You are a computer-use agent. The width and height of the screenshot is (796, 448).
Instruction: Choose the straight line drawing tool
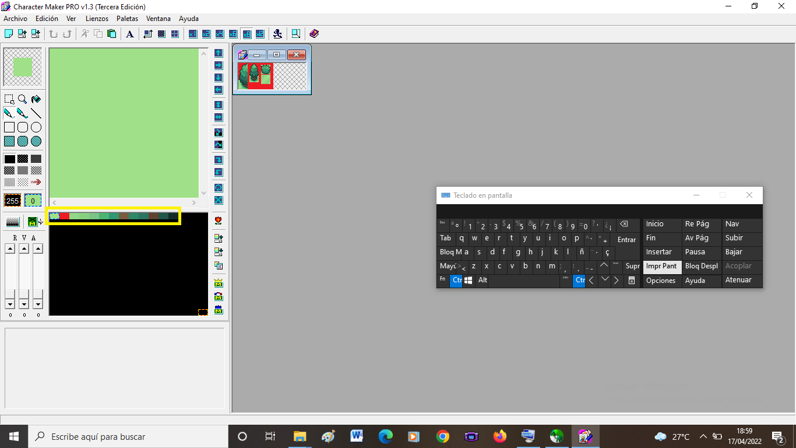coord(36,113)
